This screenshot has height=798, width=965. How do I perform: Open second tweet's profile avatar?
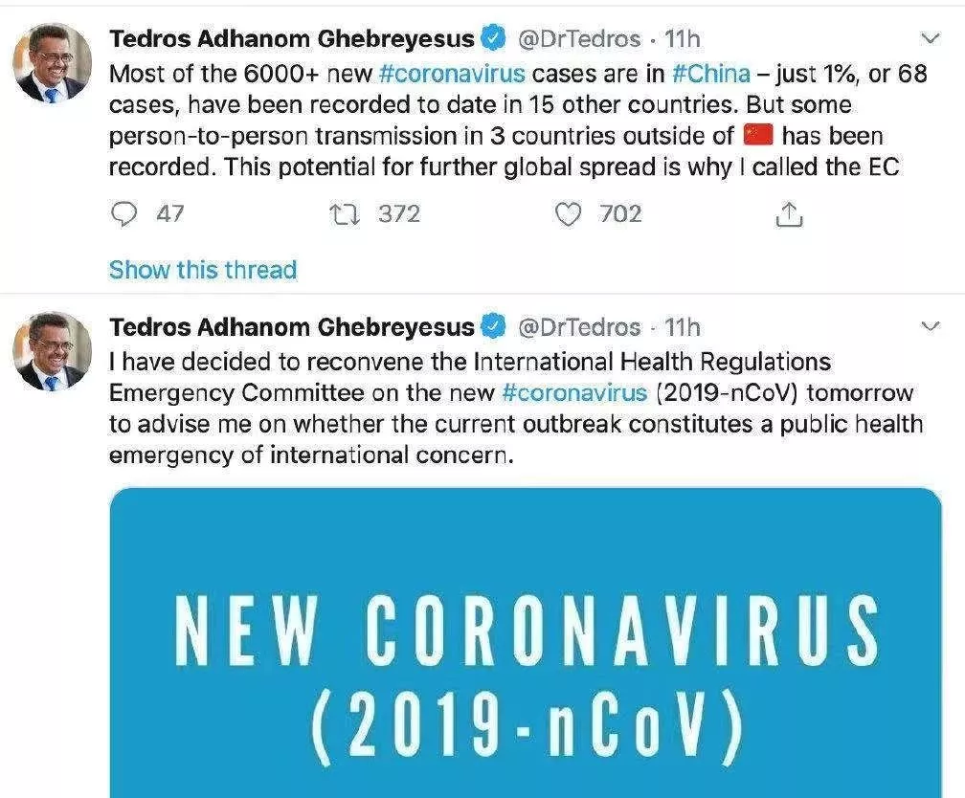(x=53, y=351)
